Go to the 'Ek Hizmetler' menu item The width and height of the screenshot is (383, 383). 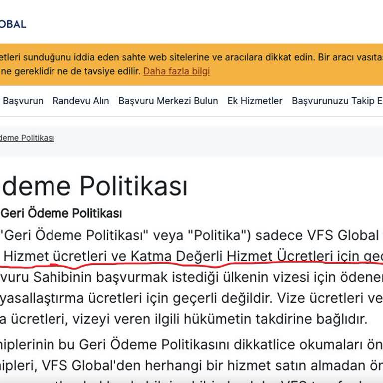coord(255,101)
